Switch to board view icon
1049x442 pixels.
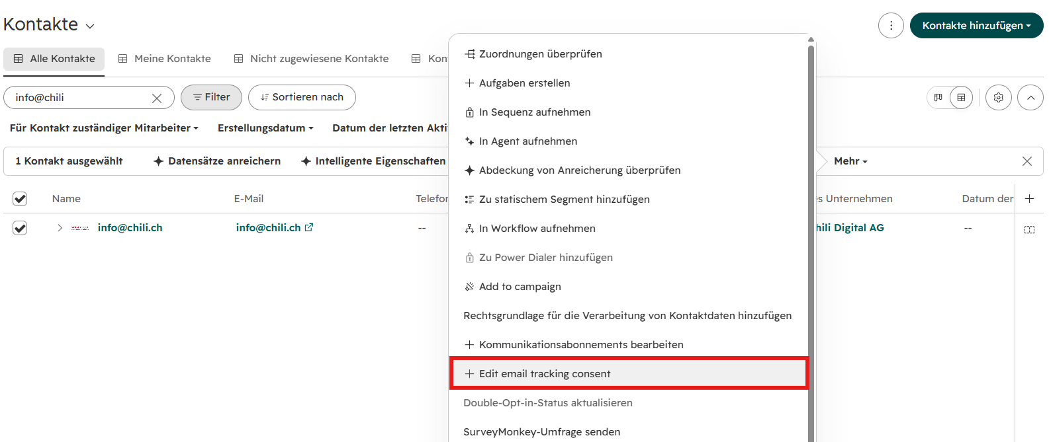(x=938, y=98)
